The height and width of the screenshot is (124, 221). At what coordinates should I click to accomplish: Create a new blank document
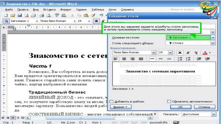(6, 15)
